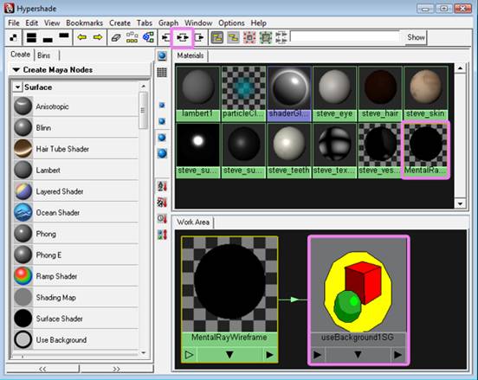Collapse the Create Maya Nodes section
Viewport: 478px width, 380px height.
pyautogui.click(x=16, y=70)
